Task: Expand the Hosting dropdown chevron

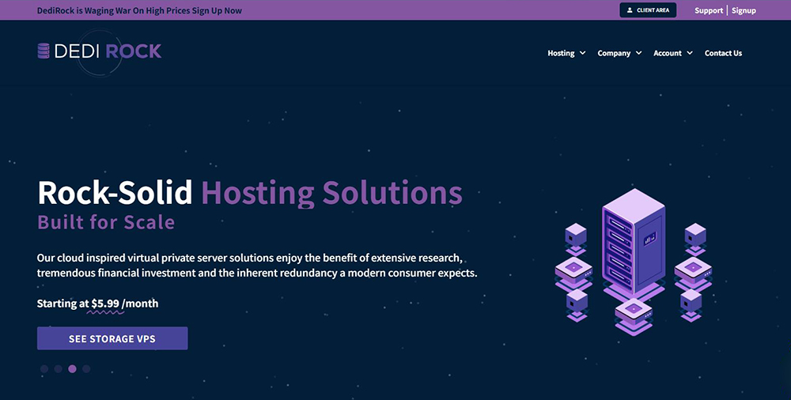Action: (583, 53)
